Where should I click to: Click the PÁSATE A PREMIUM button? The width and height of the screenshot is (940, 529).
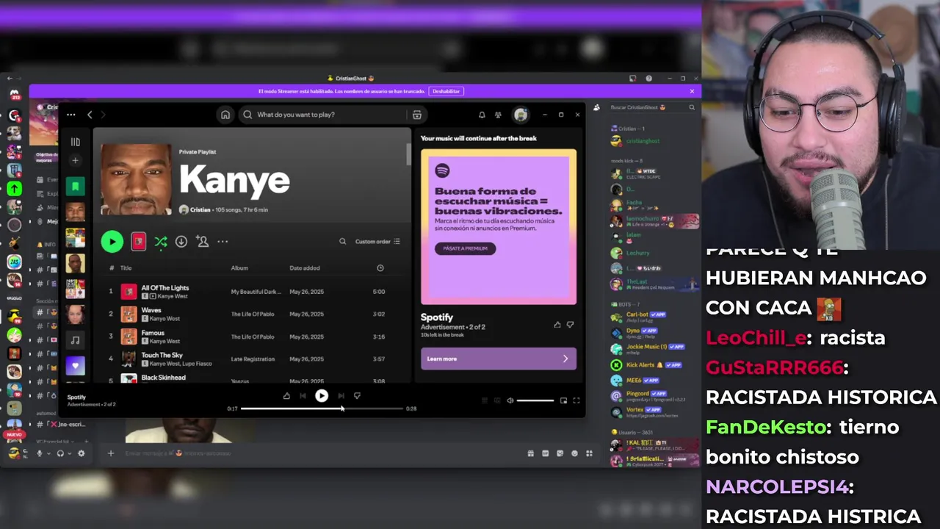click(x=465, y=248)
